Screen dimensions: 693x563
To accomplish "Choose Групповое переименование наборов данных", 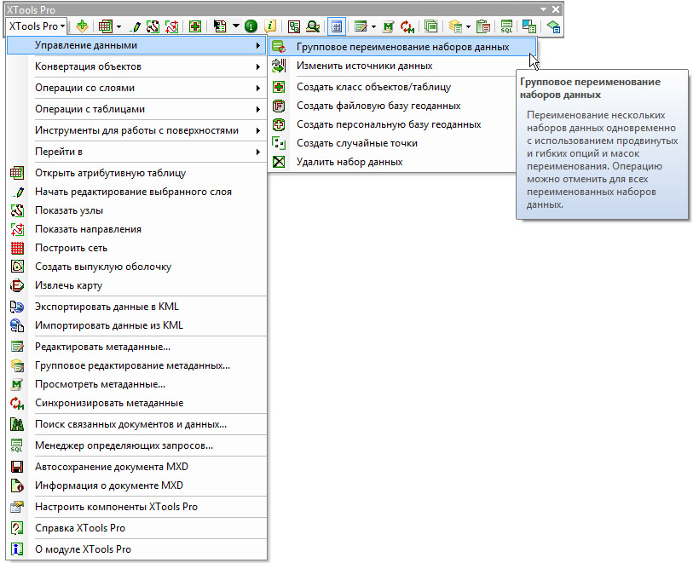I will click(402, 47).
